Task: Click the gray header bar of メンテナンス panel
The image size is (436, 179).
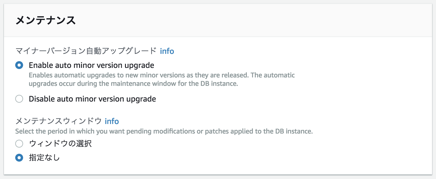Action: [218, 20]
